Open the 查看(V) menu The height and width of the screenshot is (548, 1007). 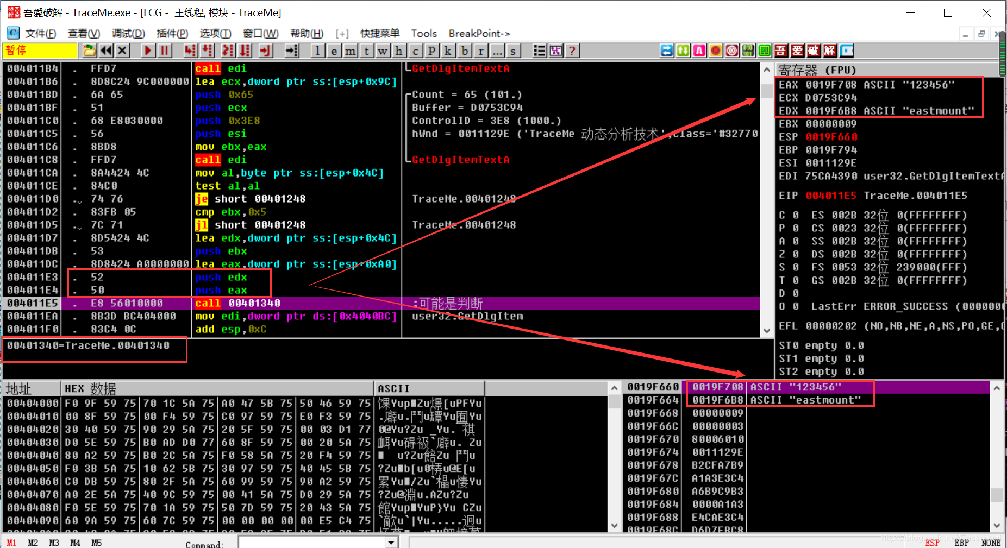click(84, 34)
